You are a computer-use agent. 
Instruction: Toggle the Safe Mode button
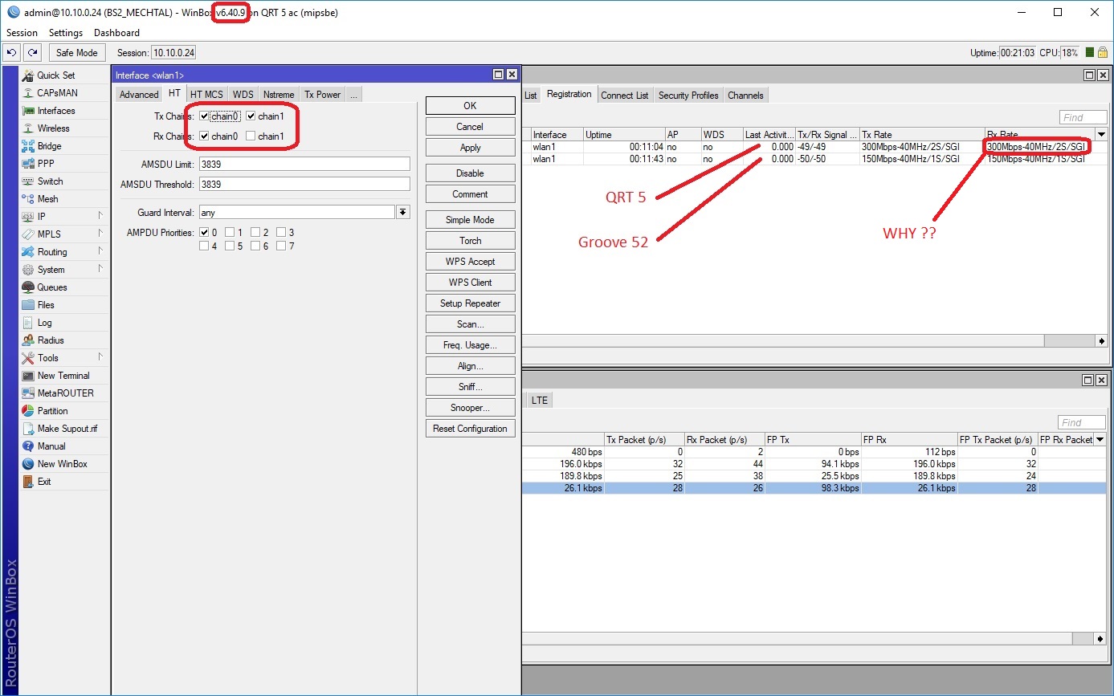(77, 53)
